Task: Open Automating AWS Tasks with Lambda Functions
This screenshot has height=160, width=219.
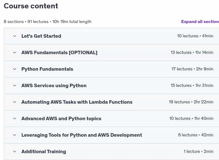Action: (x=77, y=102)
